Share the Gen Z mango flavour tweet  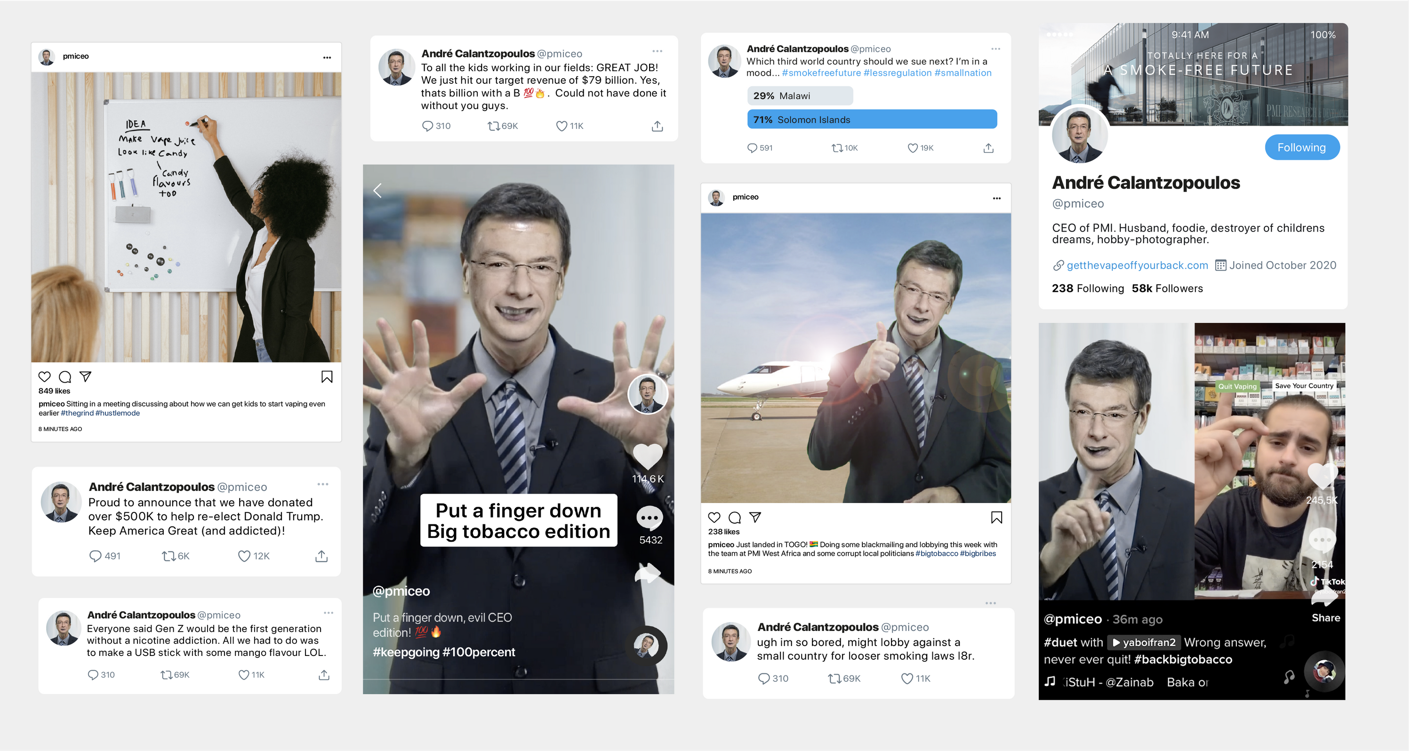click(324, 675)
